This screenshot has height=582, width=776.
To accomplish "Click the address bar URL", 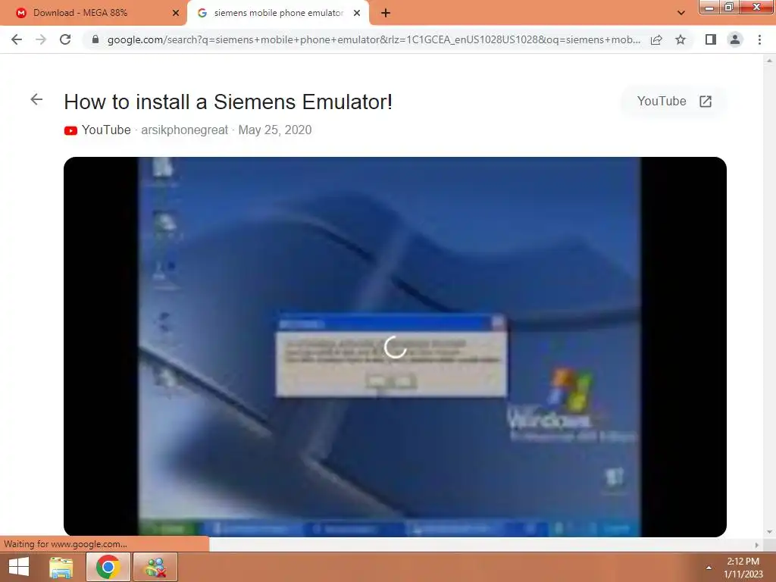I will point(374,39).
